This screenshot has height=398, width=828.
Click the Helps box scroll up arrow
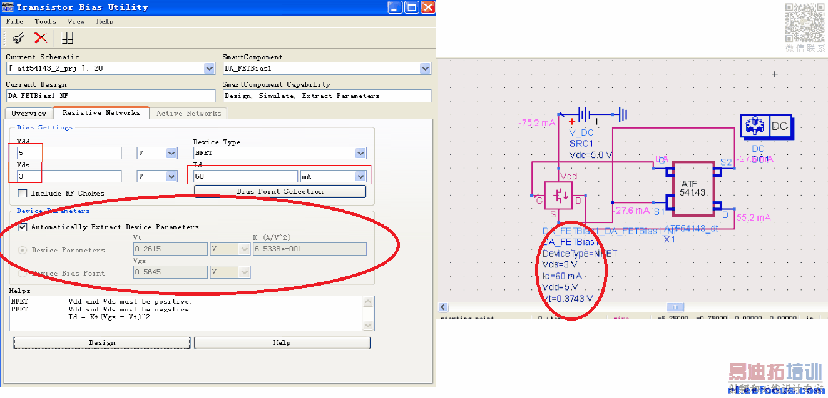point(369,301)
